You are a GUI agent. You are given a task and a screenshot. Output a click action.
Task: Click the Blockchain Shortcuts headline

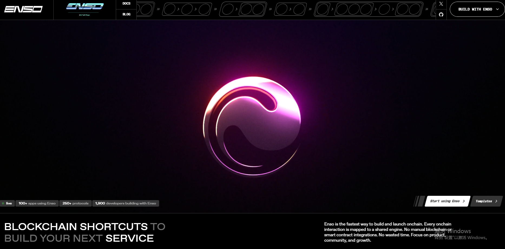tap(85, 232)
